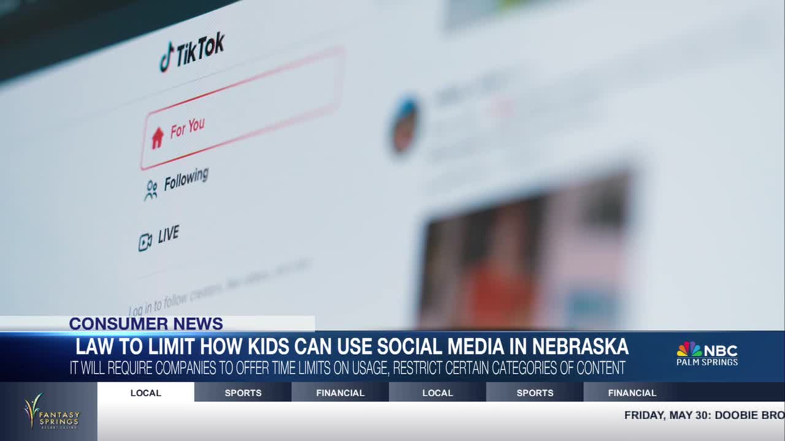
Task: Select the first LOCAL ticker tab
Action: (x=146, y=393)
